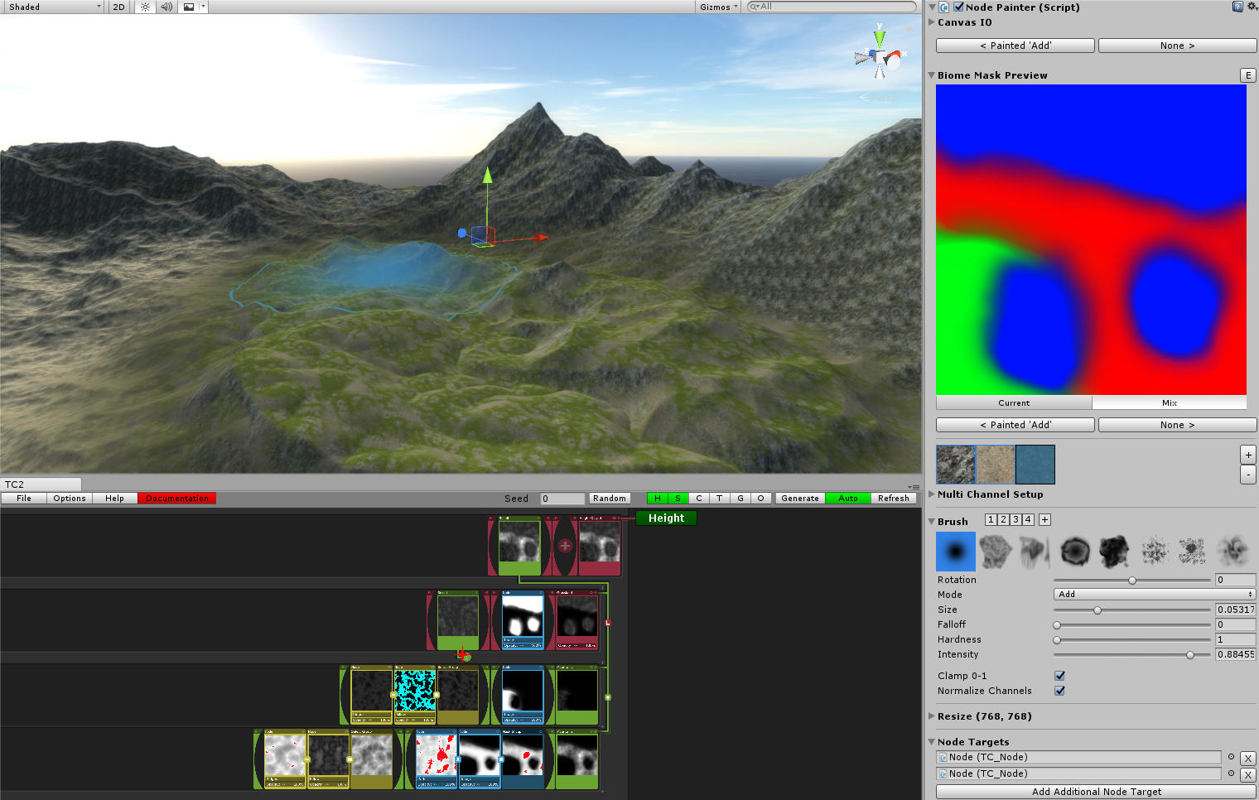Image resolution: width=1259 pixels, height=800 pixels.
Task: Open the Shaded draw mode dropdown
Action: click(50, 7)
